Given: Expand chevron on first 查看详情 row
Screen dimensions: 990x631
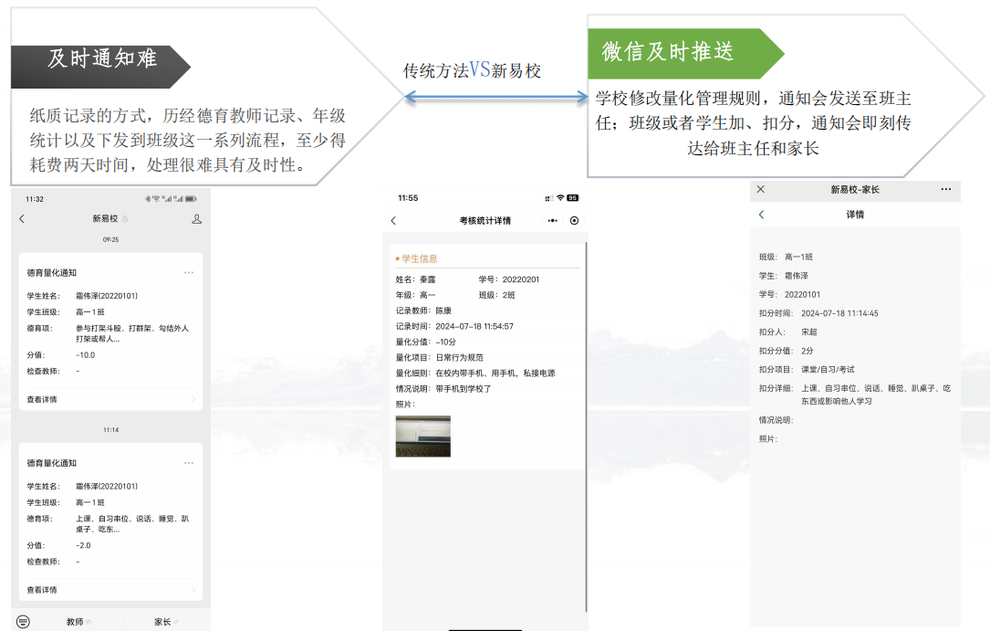Looking at the screenshot, I should (193, 399).
